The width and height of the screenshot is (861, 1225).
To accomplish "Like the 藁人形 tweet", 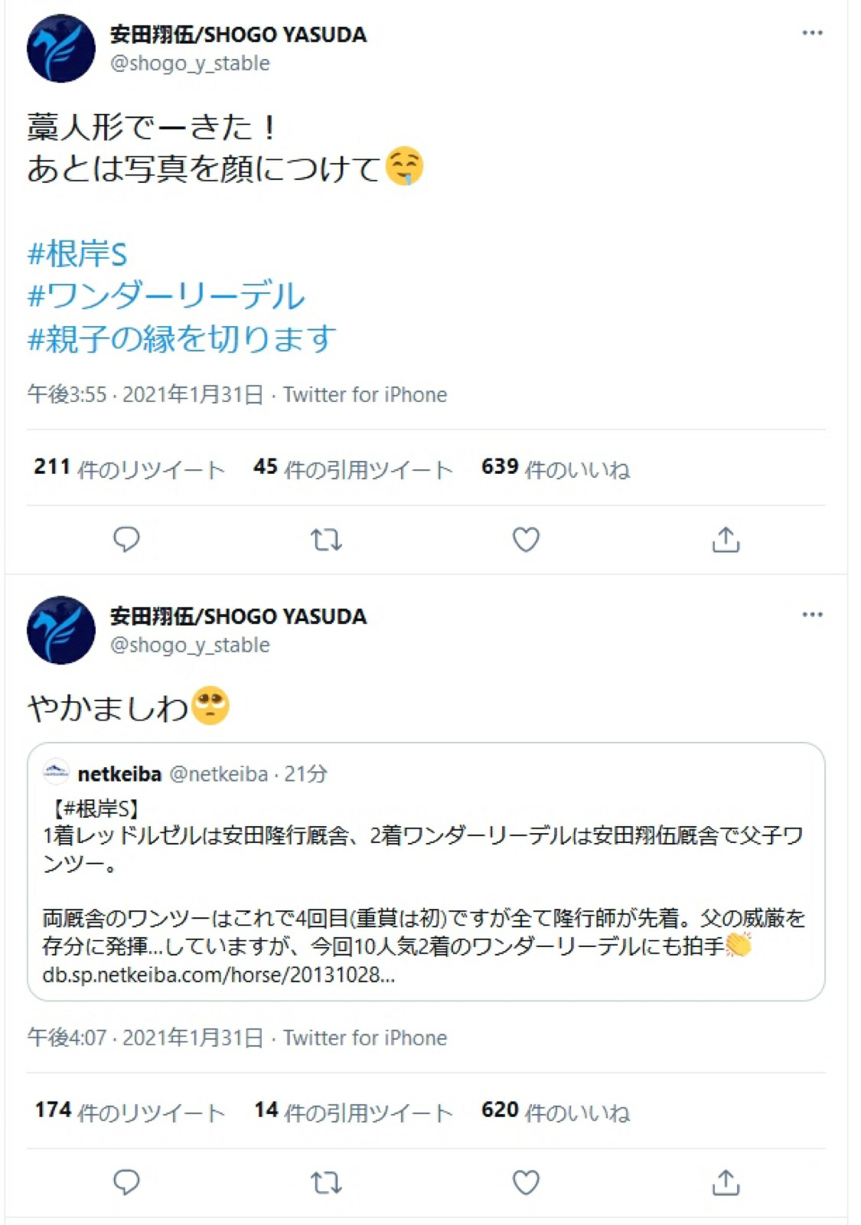I will click(x=526, y=540).
